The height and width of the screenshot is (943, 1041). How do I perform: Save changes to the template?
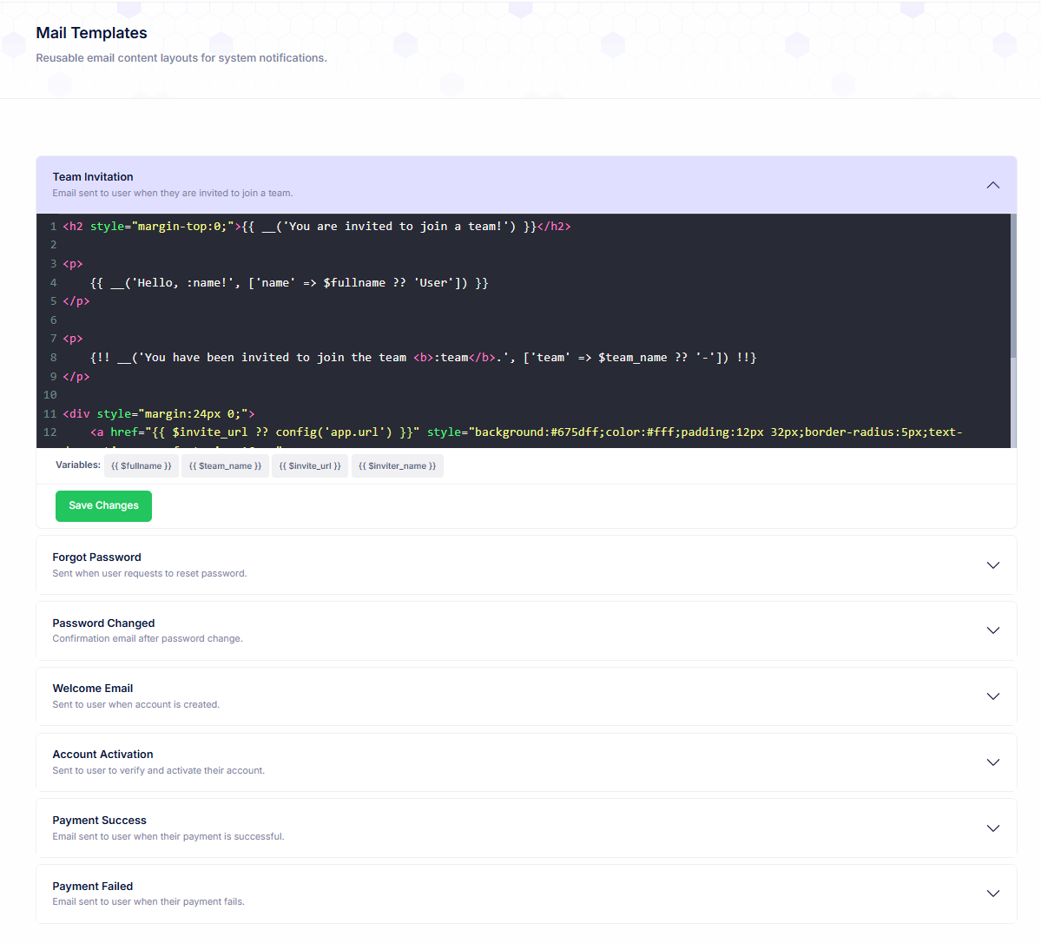click(x=103, y=506)
